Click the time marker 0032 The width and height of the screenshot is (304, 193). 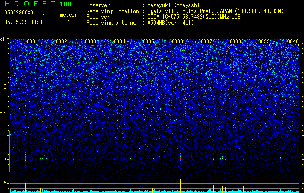coord(61,41)
